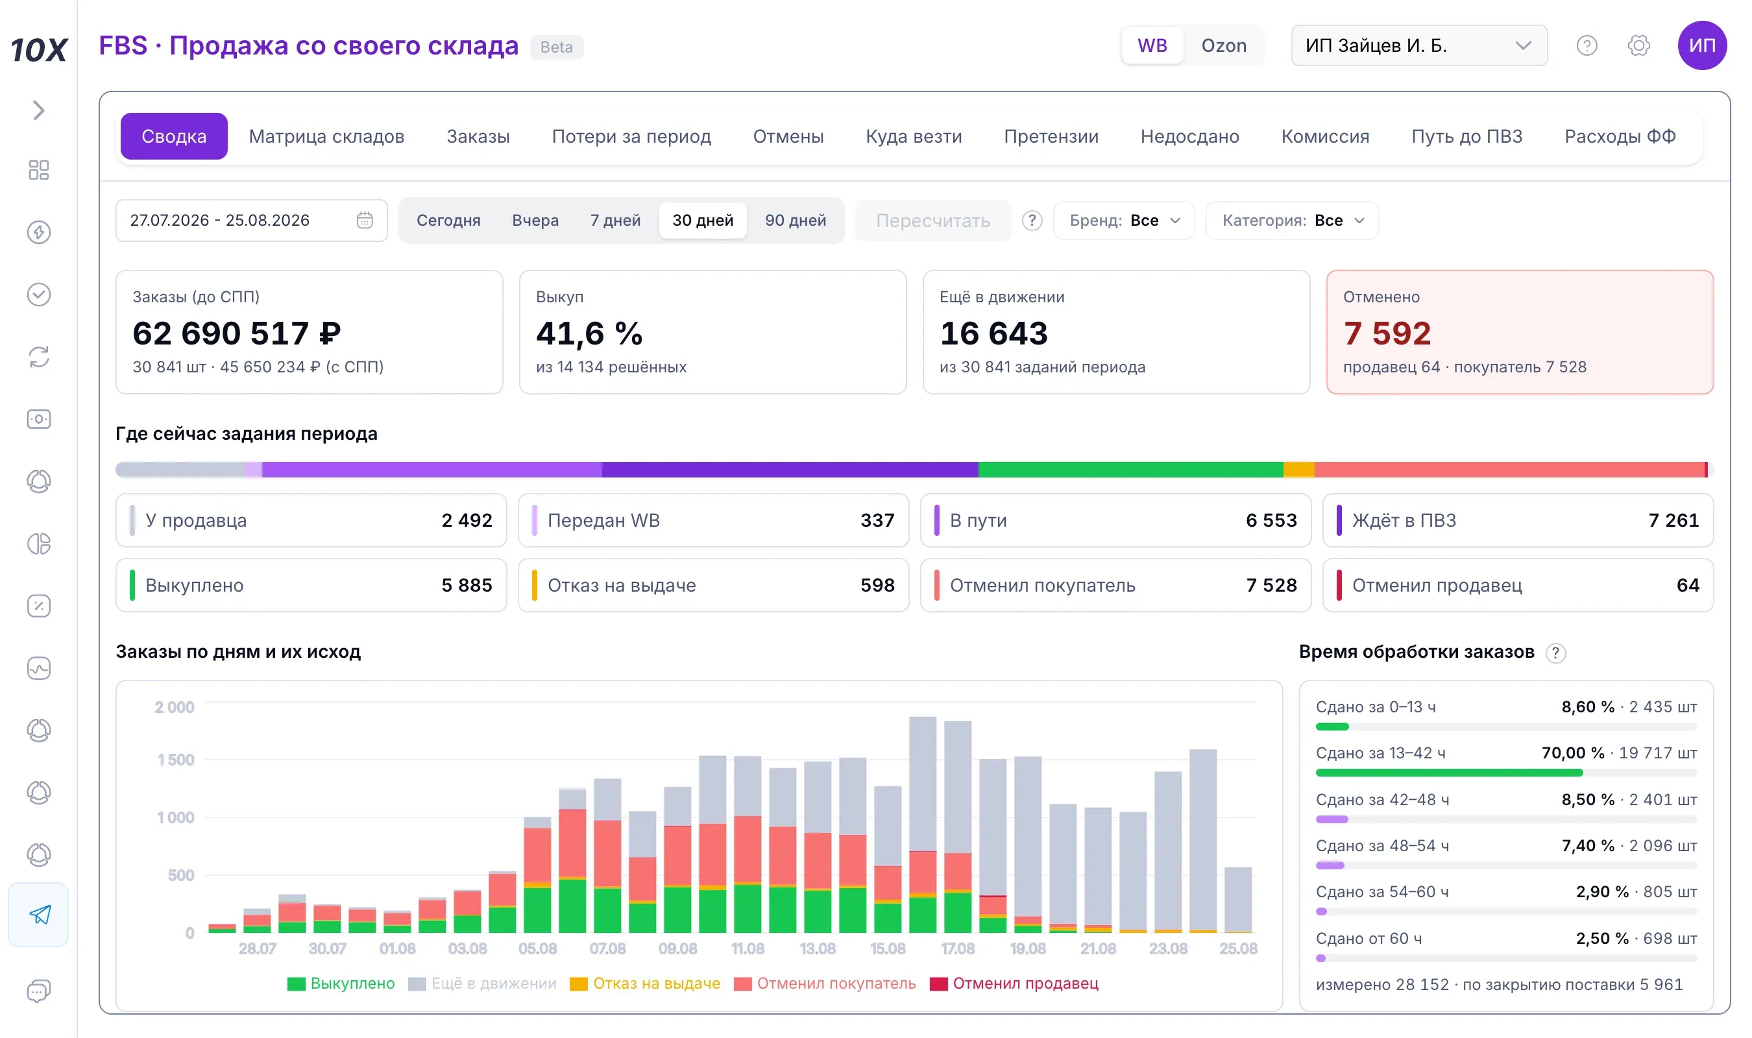Open the calendar icon in date field
Viewport: 1752px width, 1038px height.
point(365,221)
